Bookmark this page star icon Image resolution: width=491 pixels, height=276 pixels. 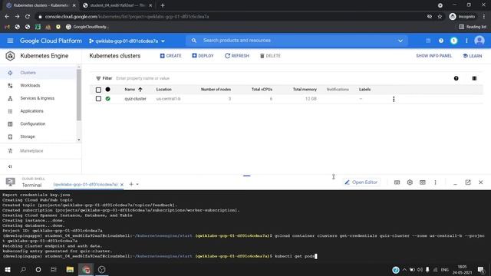pyautogui.click(x=440, y=17)
